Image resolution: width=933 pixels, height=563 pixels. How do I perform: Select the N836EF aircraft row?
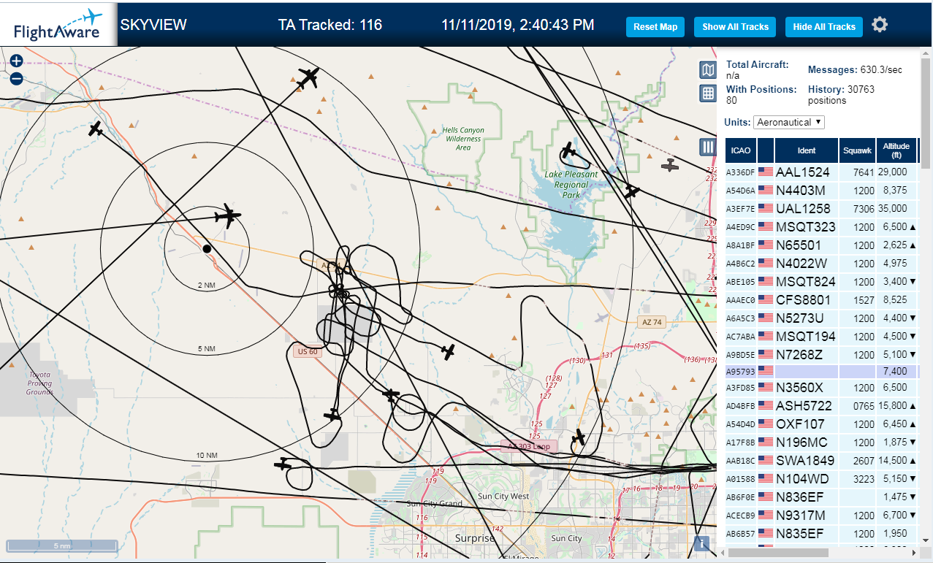822,497
